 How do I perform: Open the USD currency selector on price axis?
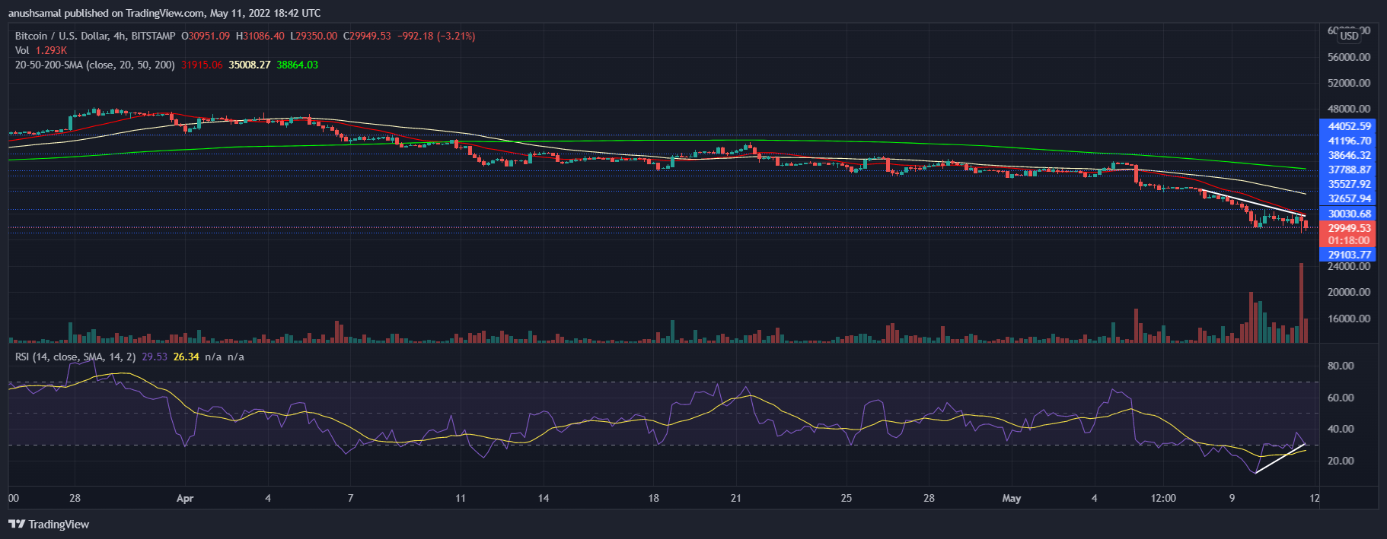(x=1349, y=36)
